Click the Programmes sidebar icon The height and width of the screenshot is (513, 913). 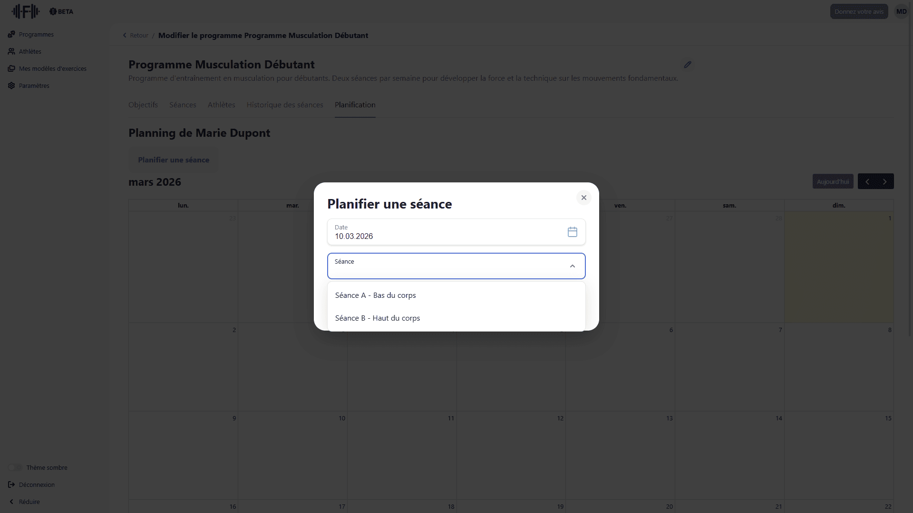11,34
